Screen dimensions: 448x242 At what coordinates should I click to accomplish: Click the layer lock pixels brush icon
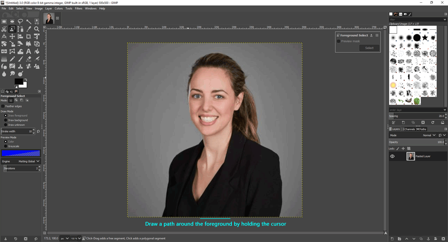pos(398,148)
